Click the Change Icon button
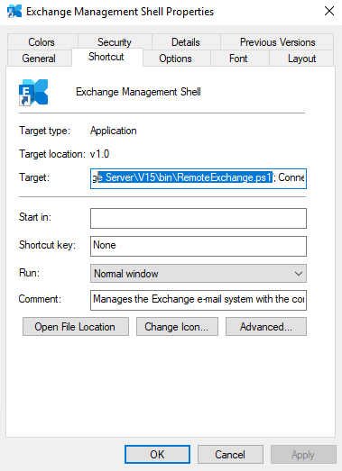 177,327
